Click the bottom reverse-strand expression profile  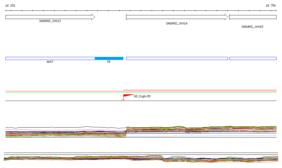pos(141,158)
